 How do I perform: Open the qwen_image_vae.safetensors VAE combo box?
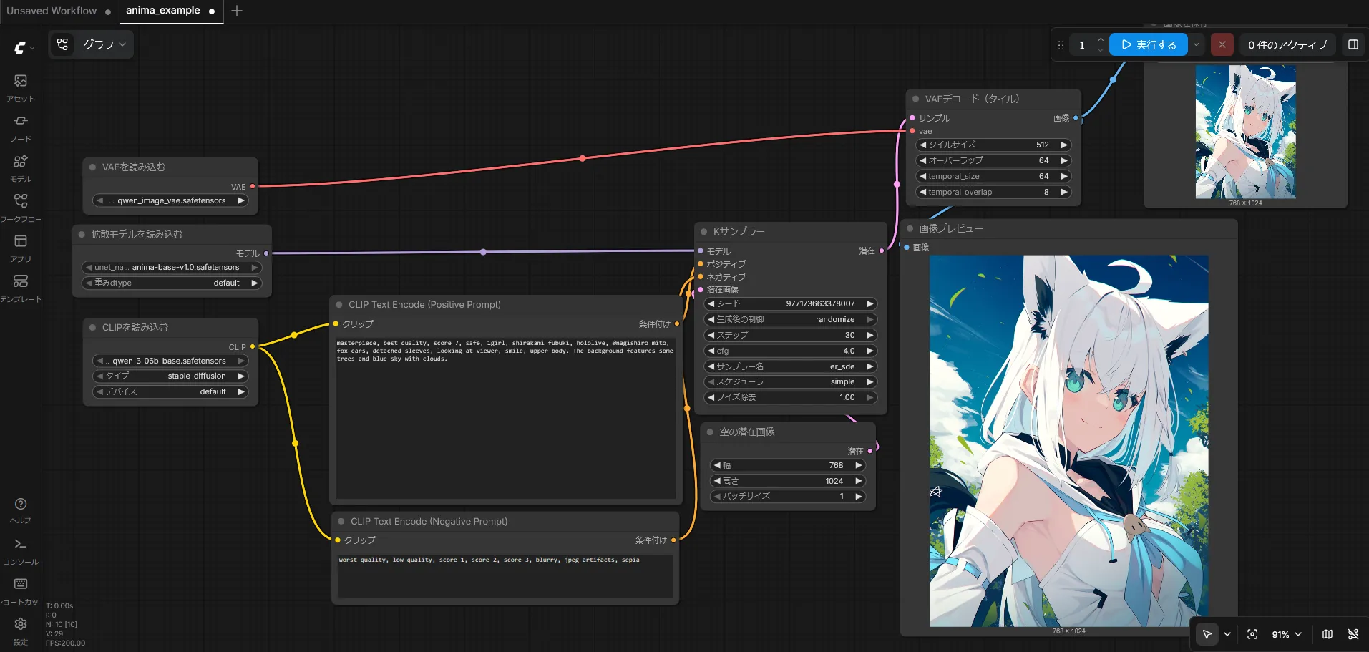click(x=170, y=201)
